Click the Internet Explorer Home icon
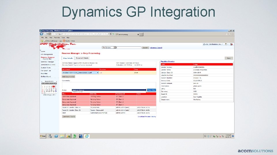This screenshot has height=155, width=277. (x=227, y=34)
